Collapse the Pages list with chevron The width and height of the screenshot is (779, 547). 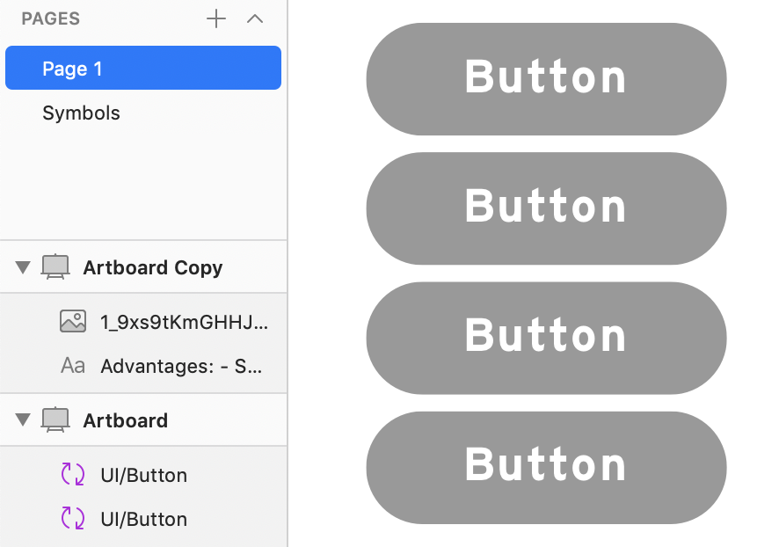[255, 18]
